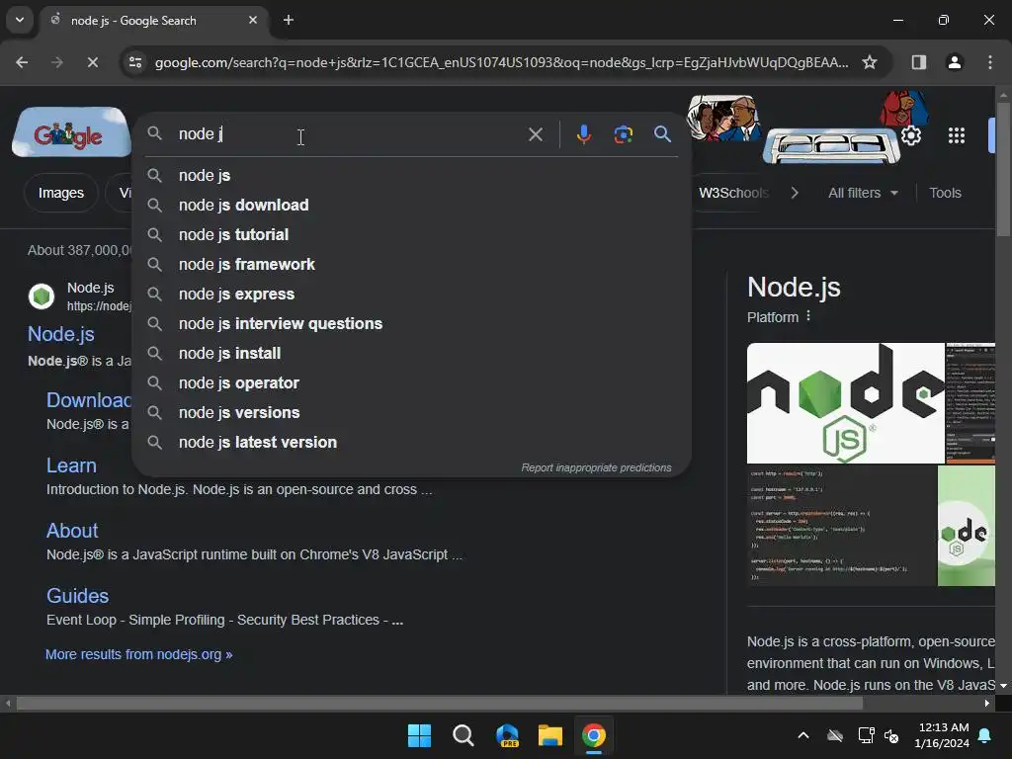Open the notifications bell icon
The width and height of the screenshot is (1012, 759).
[985, 735]
